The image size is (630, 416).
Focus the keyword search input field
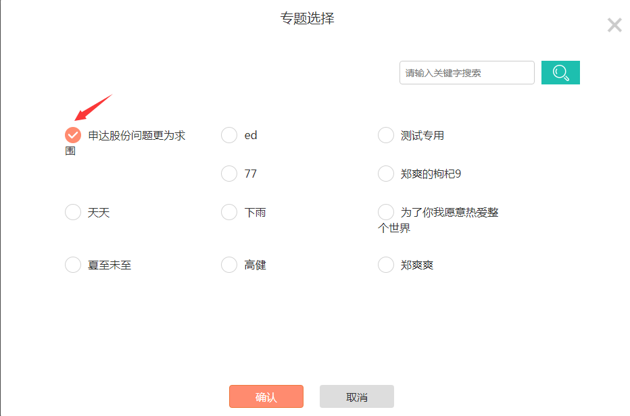466,73
